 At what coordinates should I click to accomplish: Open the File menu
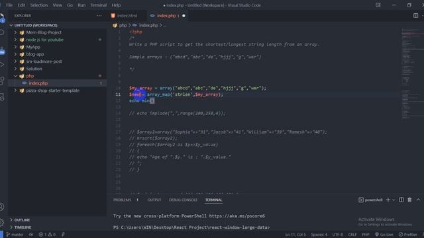coord(9,5)
